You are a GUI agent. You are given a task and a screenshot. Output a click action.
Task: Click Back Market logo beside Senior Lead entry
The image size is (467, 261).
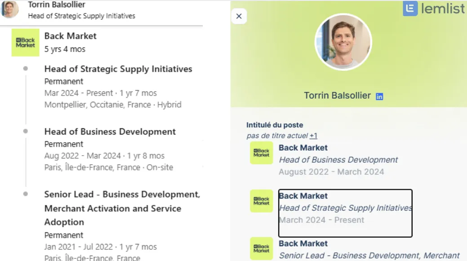262,248
